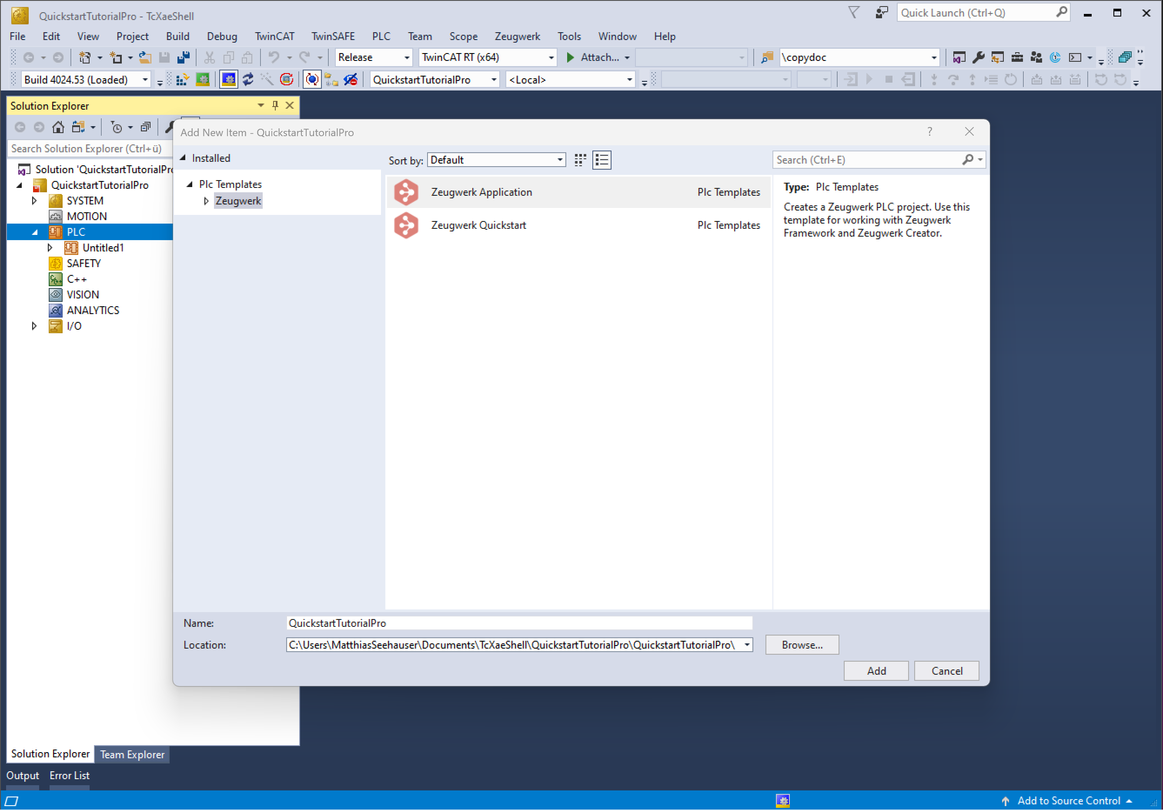Pin the Solution Explorer panel

pos(275,105)
